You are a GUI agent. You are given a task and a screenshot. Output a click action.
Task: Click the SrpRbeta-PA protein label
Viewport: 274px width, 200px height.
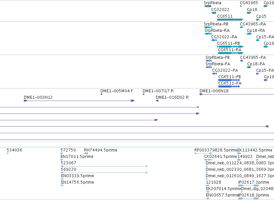218,64
